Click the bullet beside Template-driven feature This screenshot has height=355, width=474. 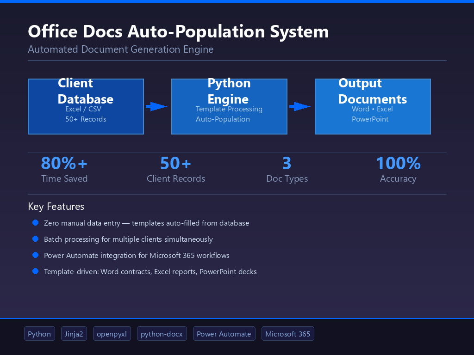click(x=35, y=271)
